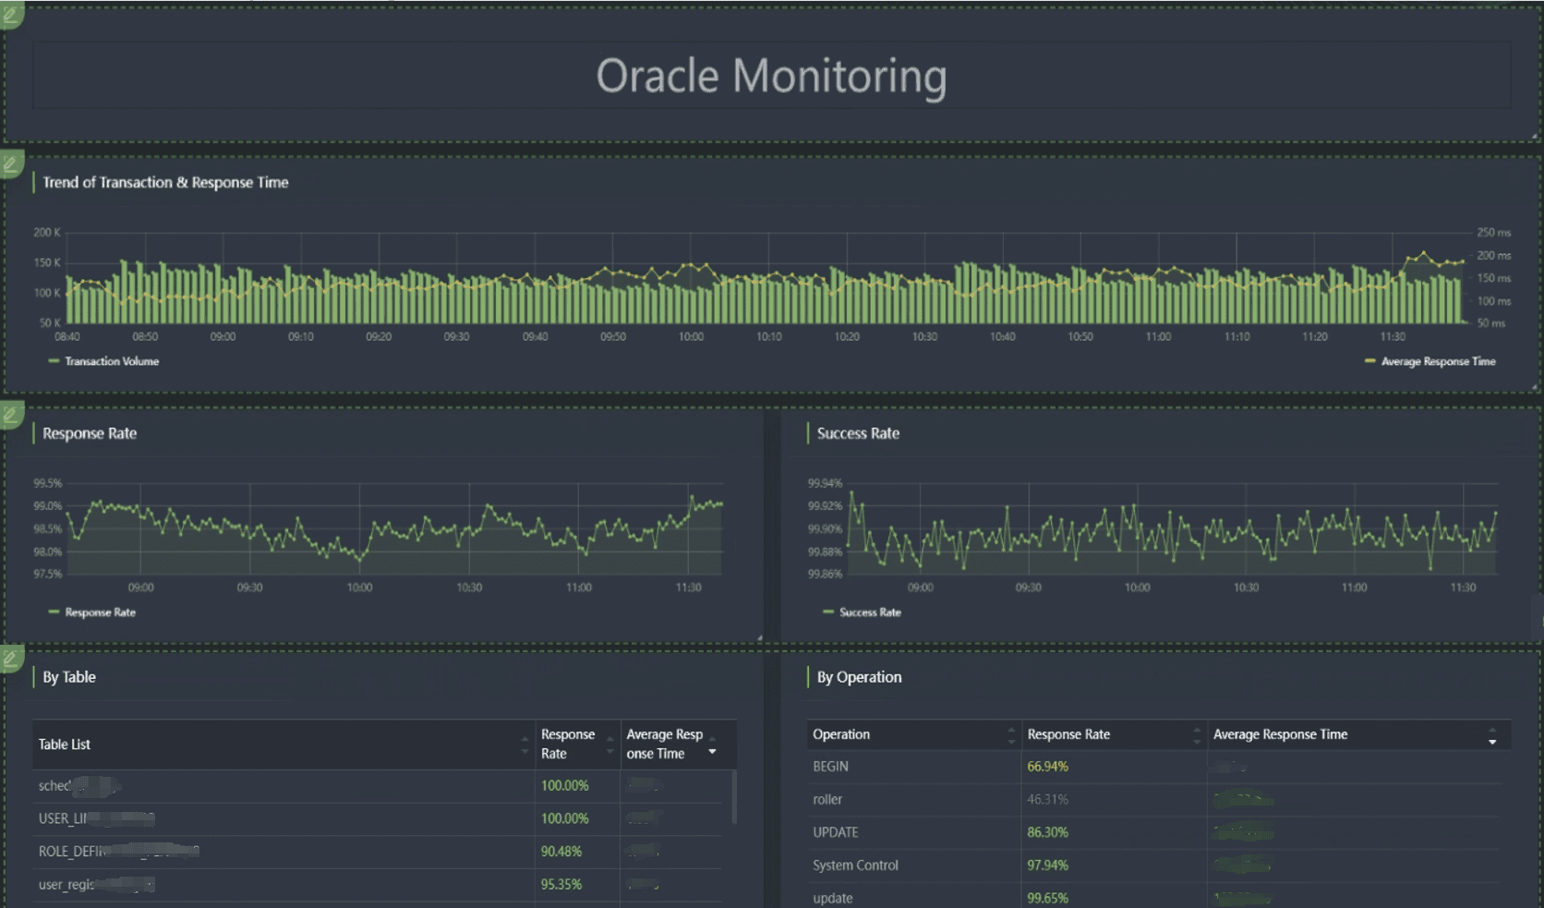Click the edit icon beside the Response Rate chart panel
Viewport: 1544px width, 908px height.
click(x=10, y=415)
